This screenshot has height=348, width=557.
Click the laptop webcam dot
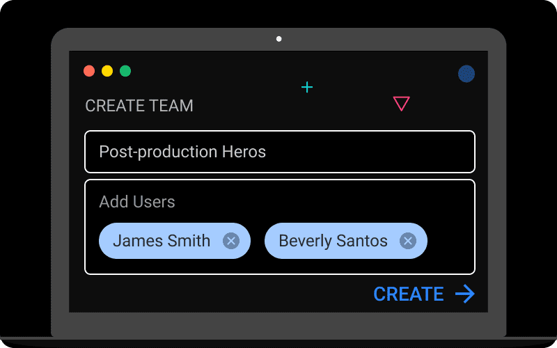pyautogui.click(x=279, y=39)
